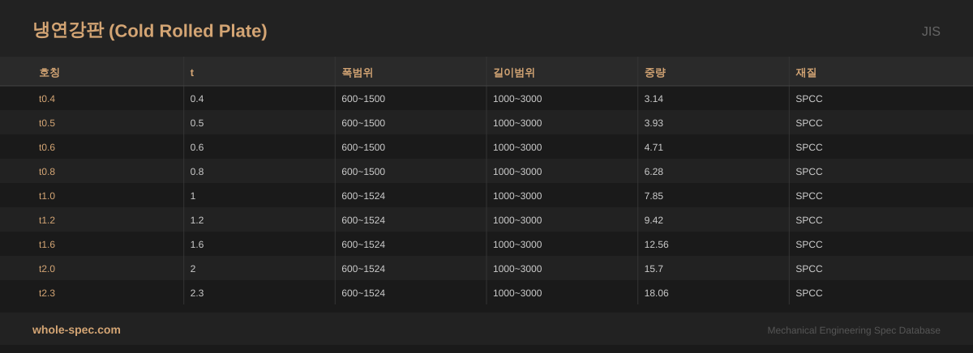Open the t1.0 designation entry
Viewport: 973px width, 353px height.
[x=47, y=196]
